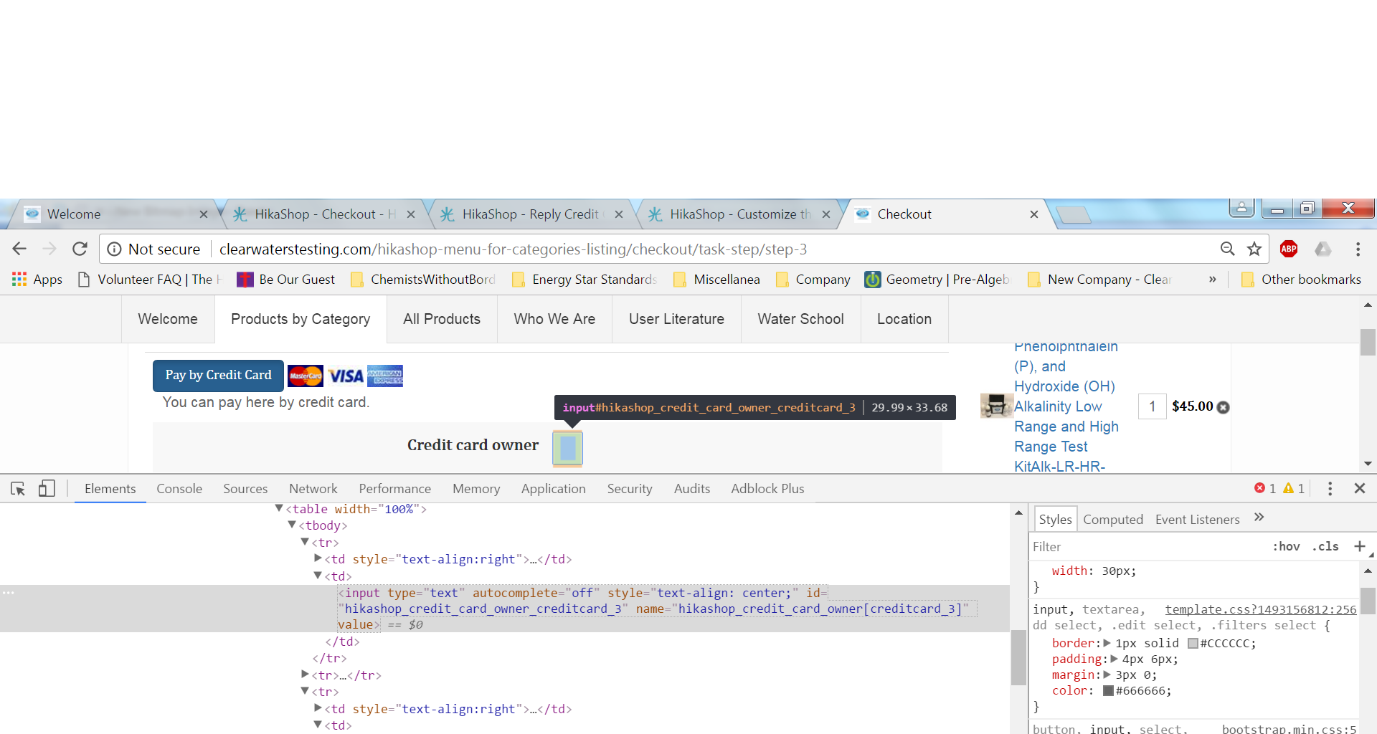Click the inspect element picker icon

pyautogui.click(x=18, y=489)
